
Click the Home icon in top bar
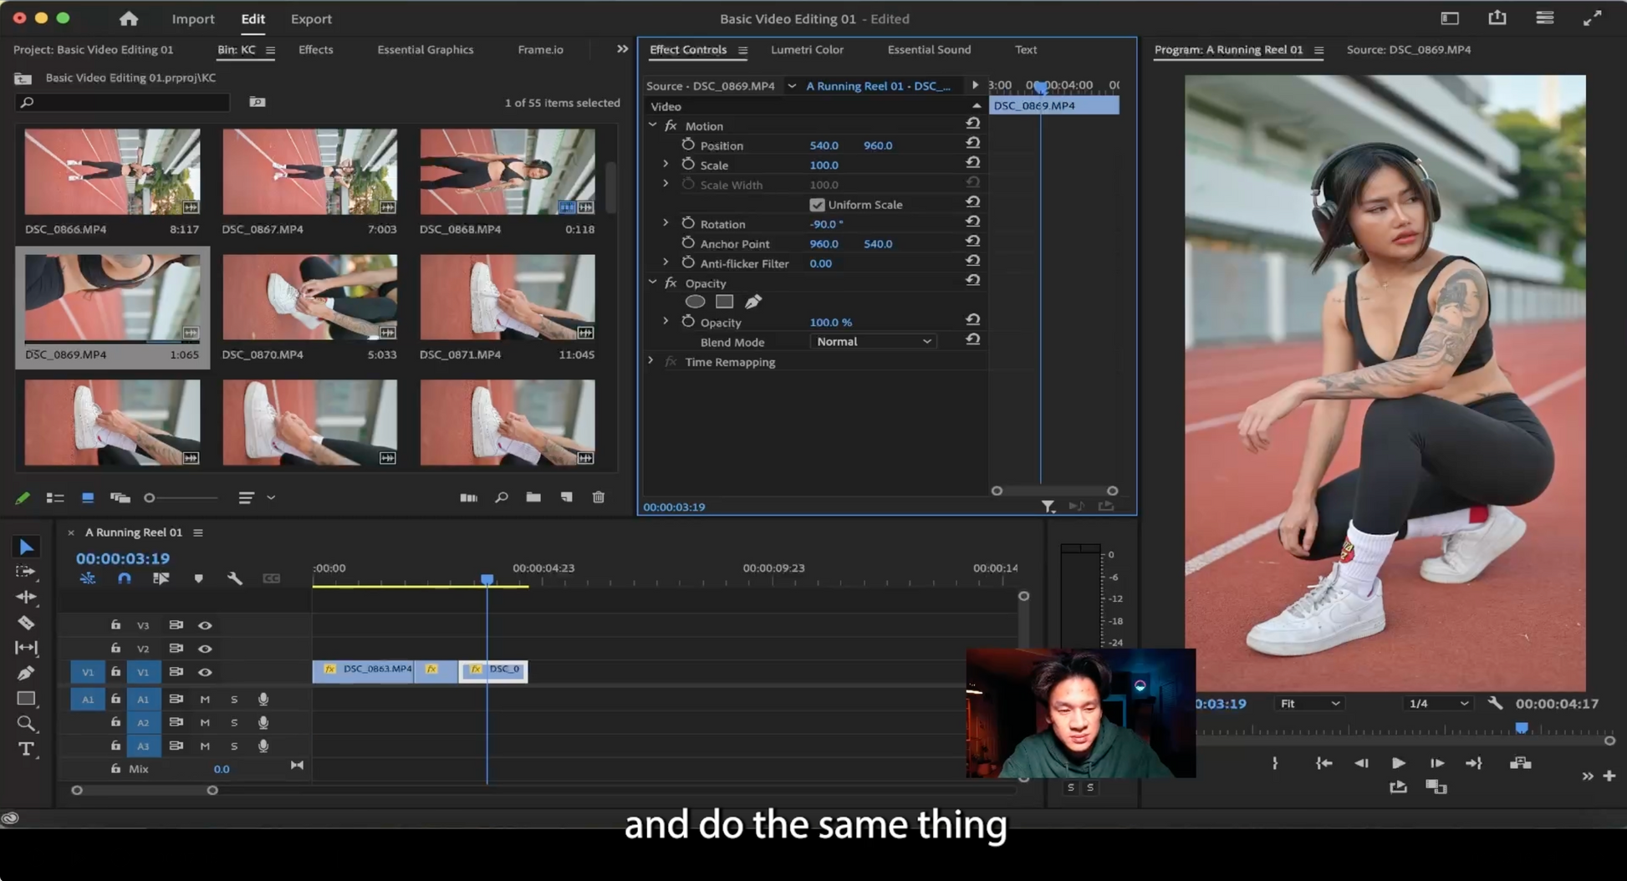(129, 18)
